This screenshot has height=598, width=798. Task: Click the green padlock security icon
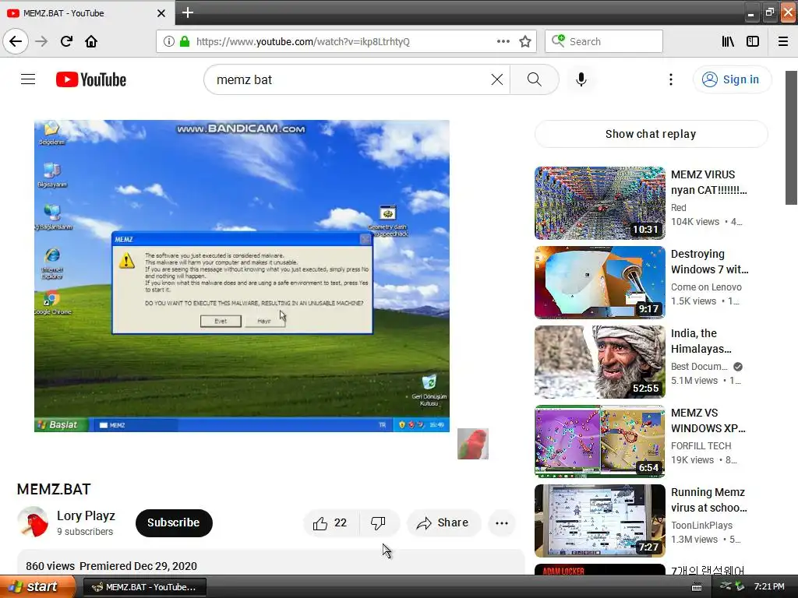click(185, 41)
